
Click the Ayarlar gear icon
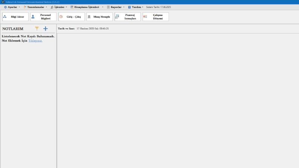(5, 7)
